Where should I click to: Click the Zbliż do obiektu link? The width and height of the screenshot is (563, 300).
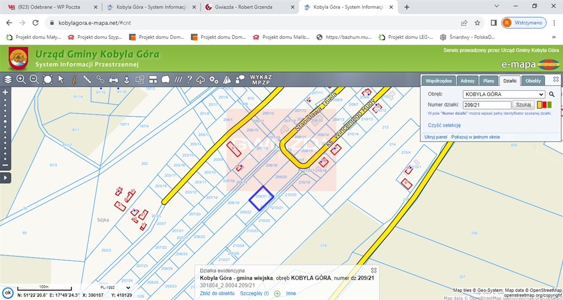click(x=217, y=293)
